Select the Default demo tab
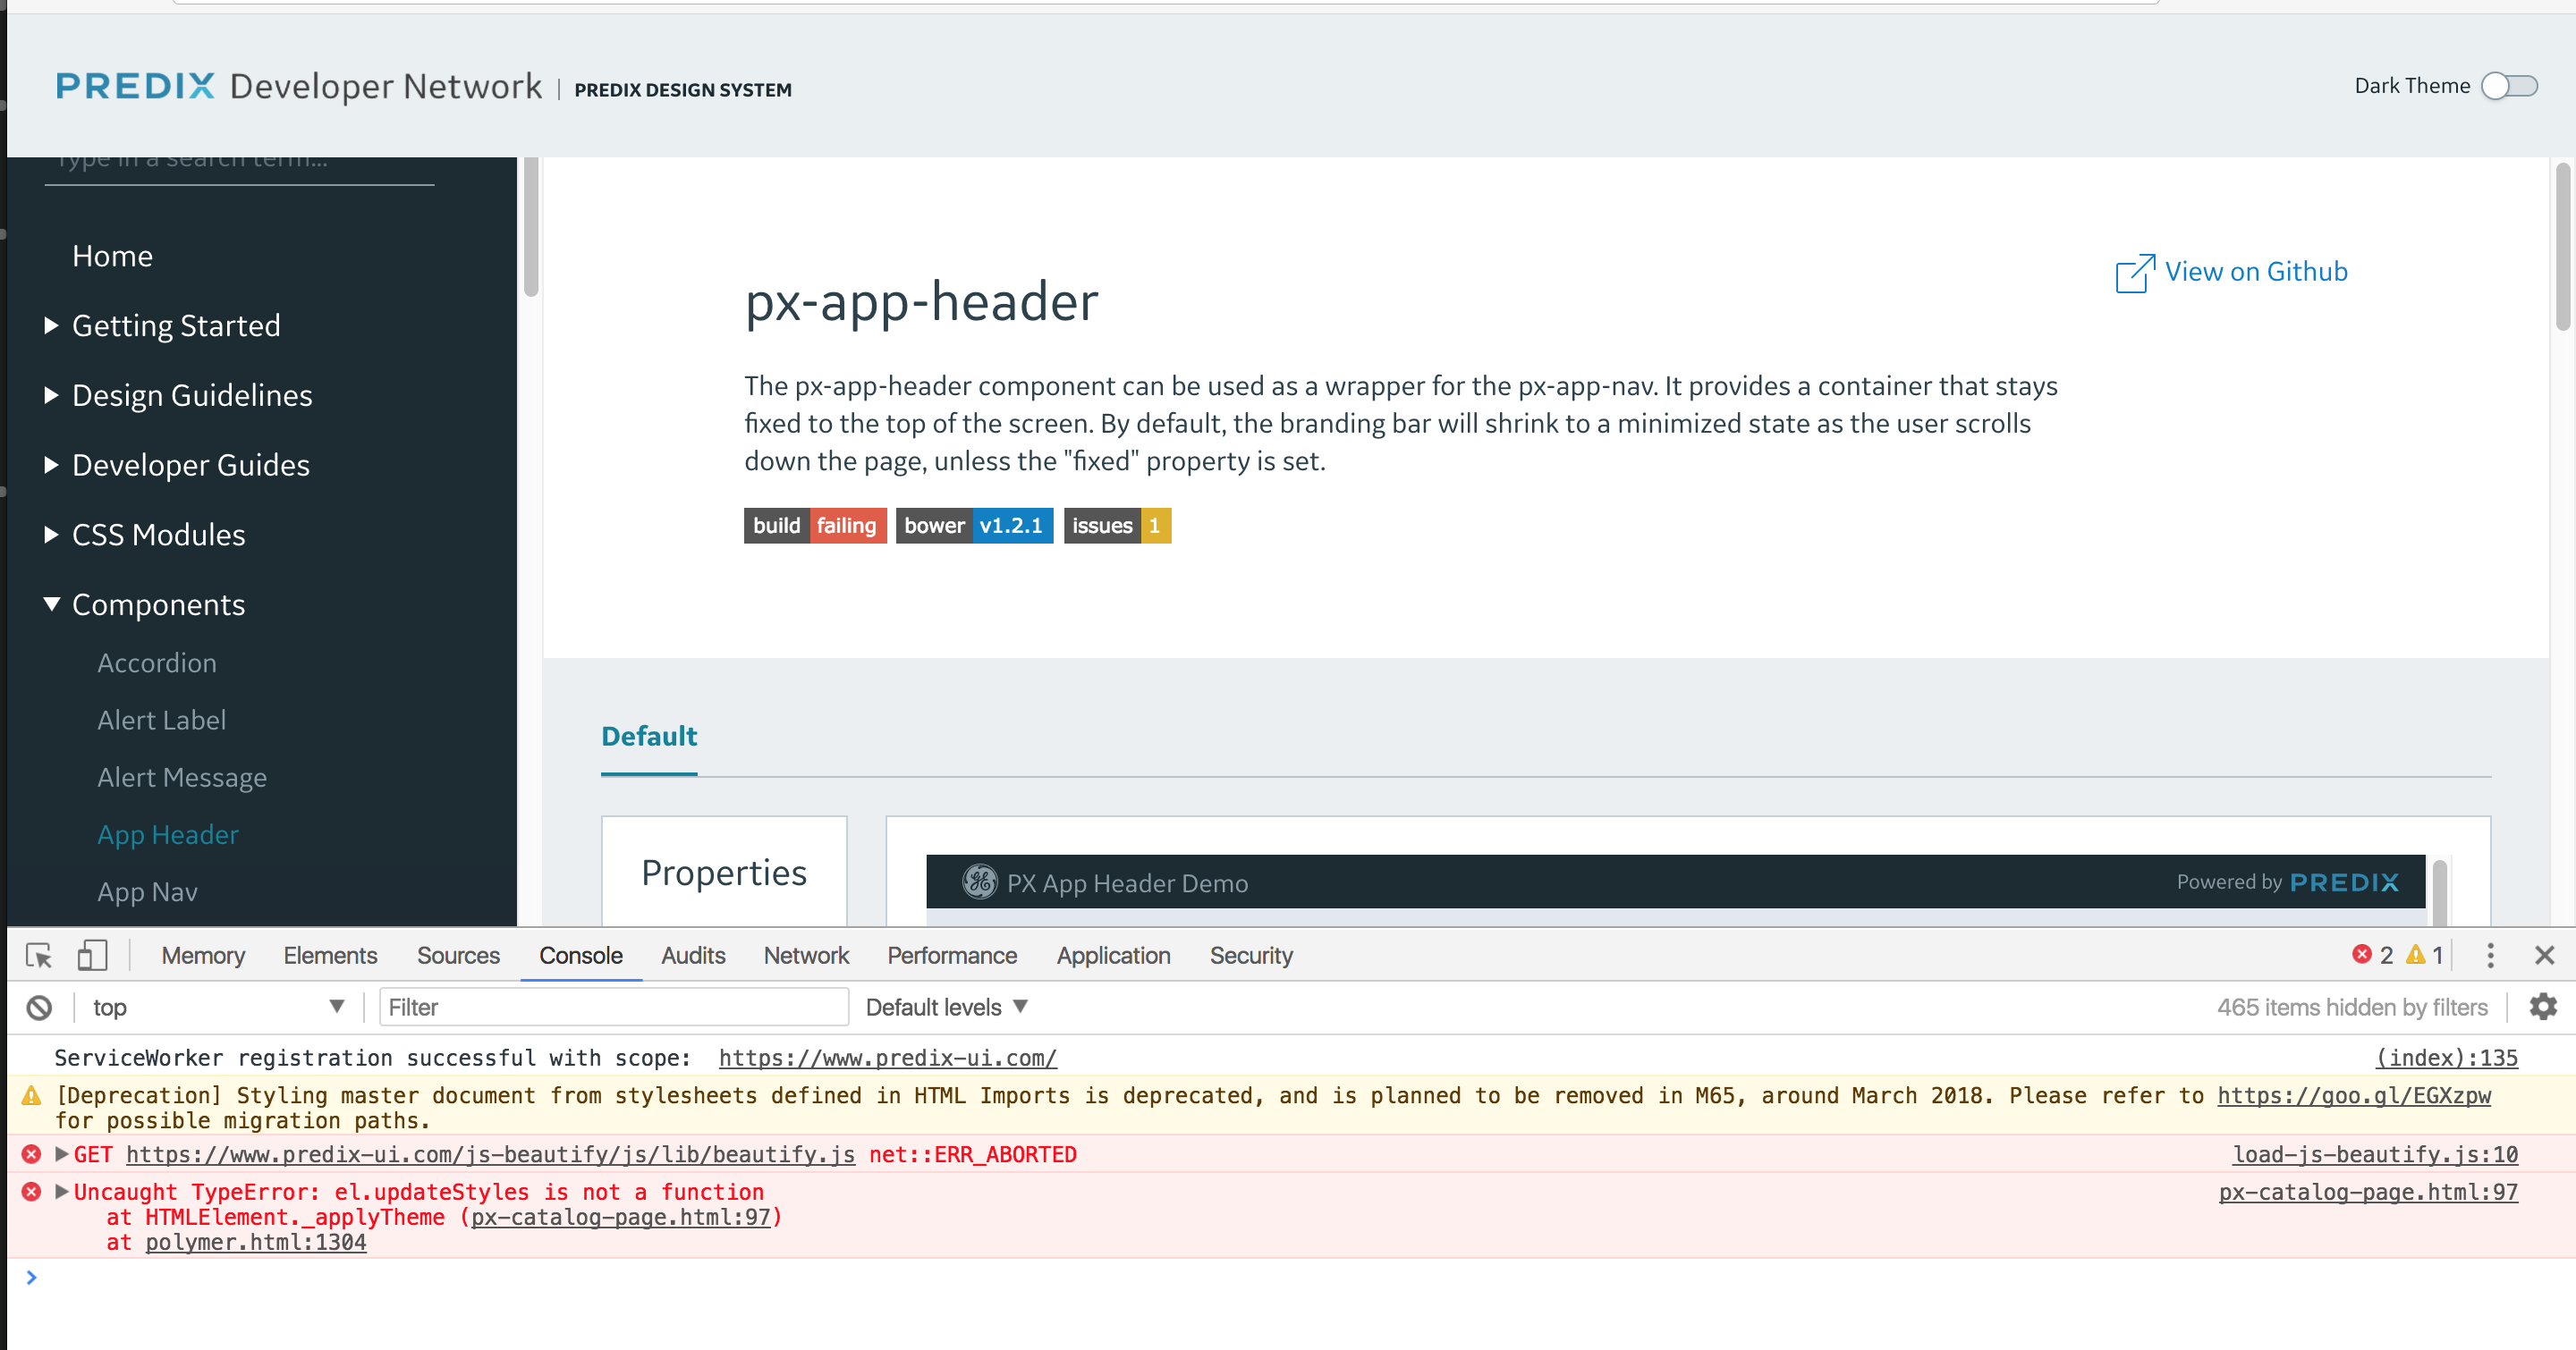 click(x=649, y=737)
